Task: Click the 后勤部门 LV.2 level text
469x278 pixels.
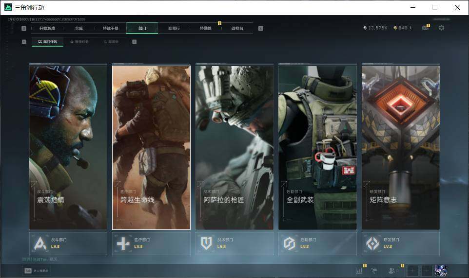Action: pyautogui.click(x=305, y=247)
